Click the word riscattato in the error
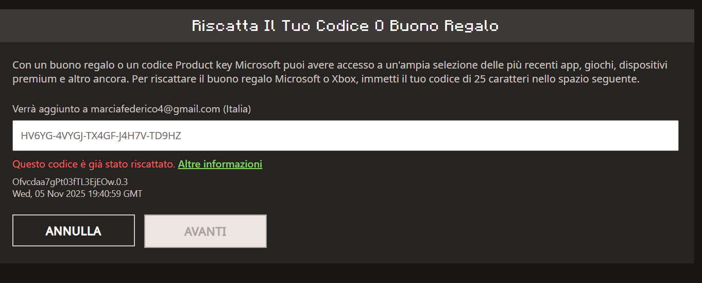 tap(155, 164)
